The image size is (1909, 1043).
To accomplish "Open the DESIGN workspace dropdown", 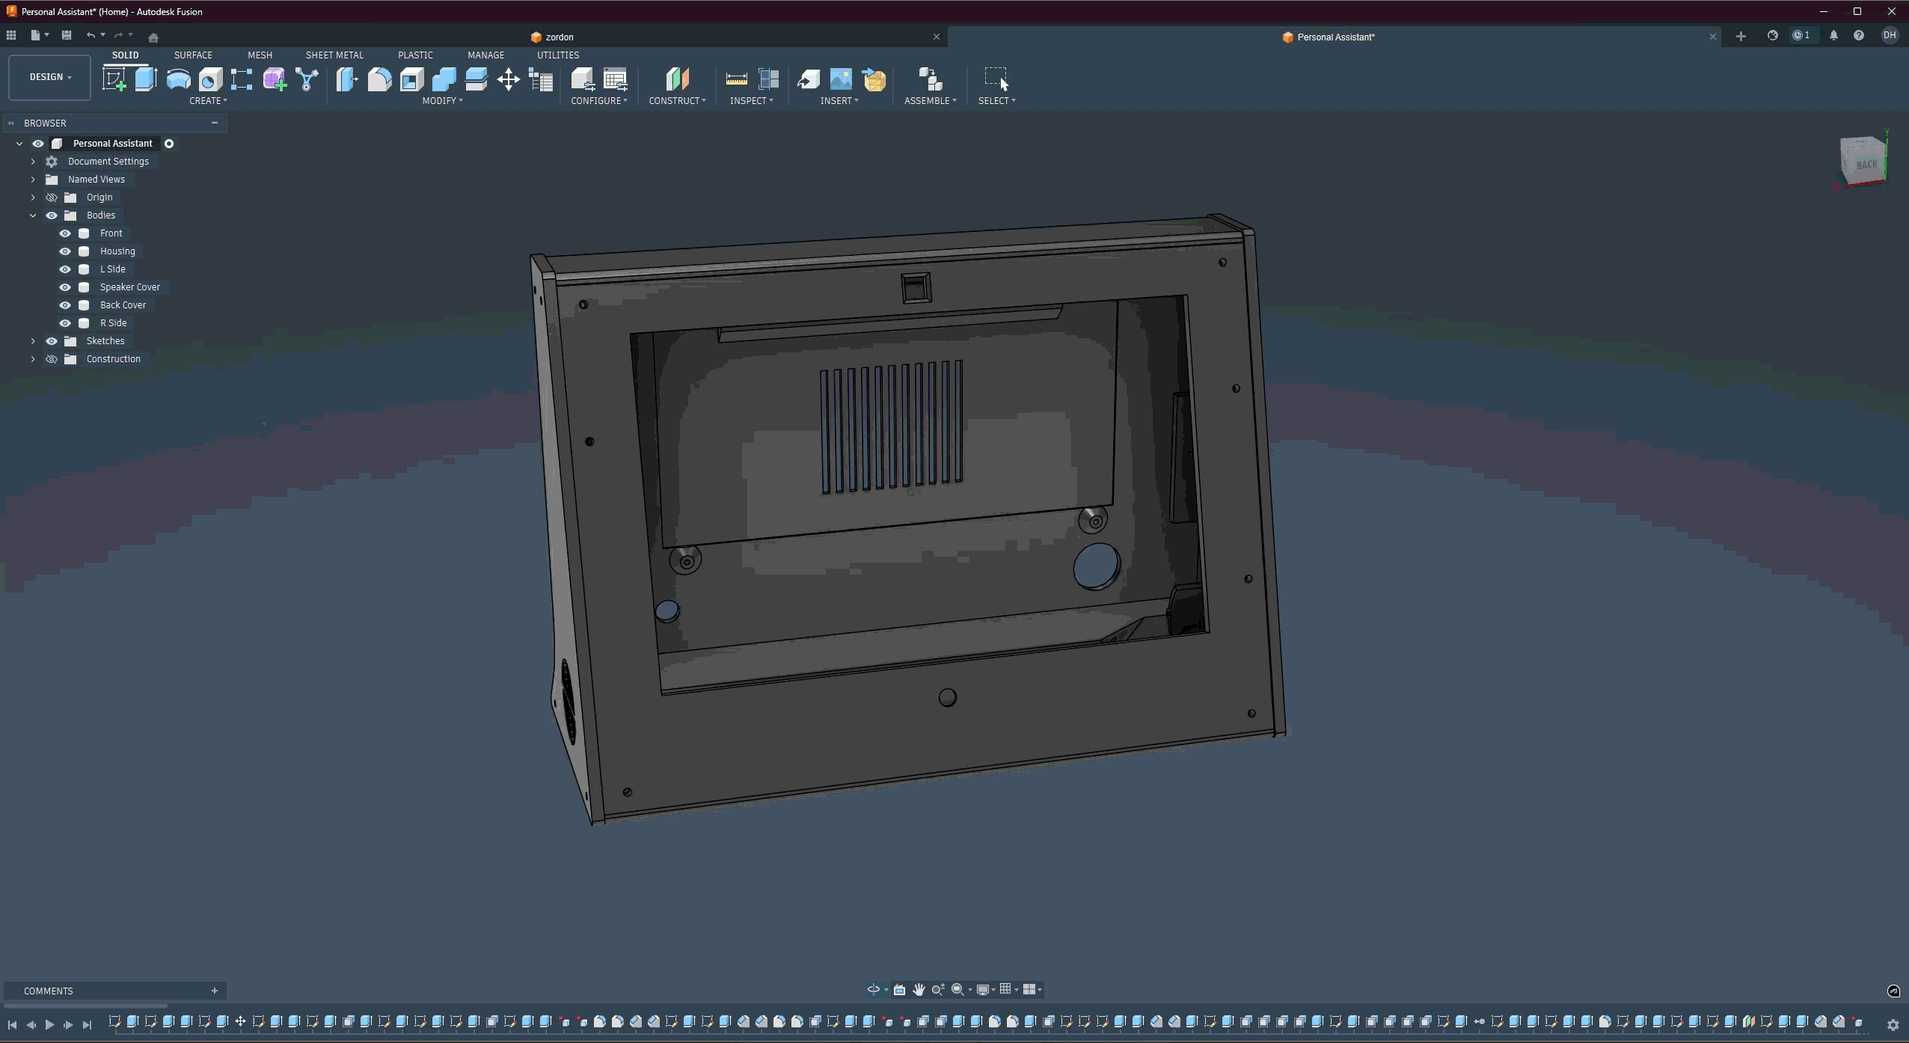I will [x=50, y=77].
